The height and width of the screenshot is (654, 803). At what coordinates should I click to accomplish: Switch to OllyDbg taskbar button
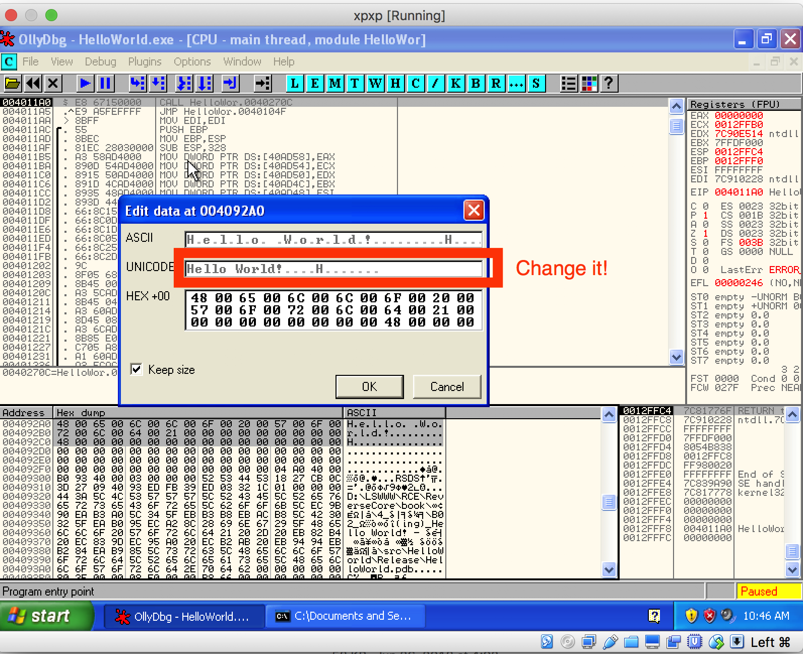click(184, 616)
